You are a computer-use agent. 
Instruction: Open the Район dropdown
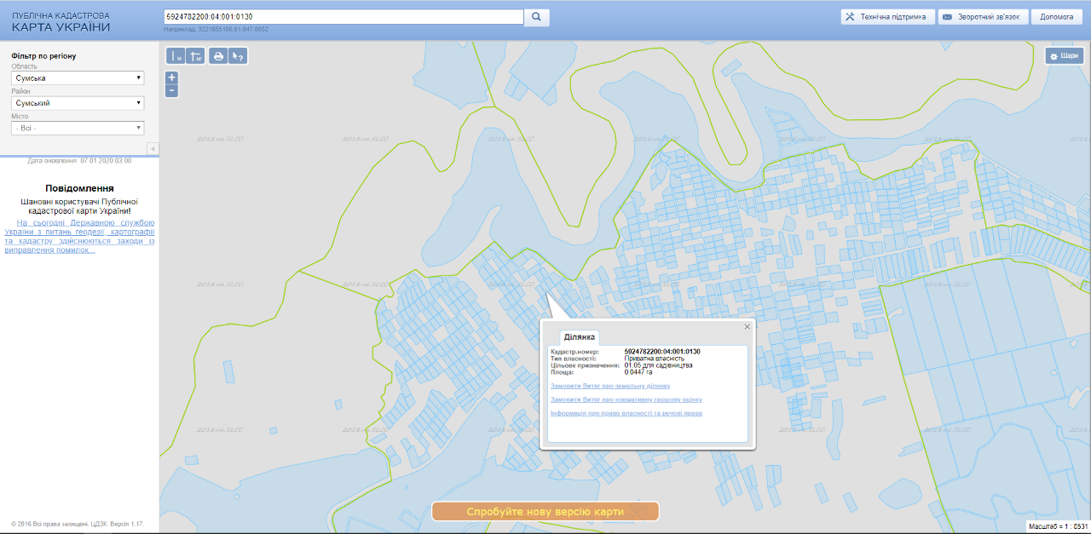click(x=78, y=103)
